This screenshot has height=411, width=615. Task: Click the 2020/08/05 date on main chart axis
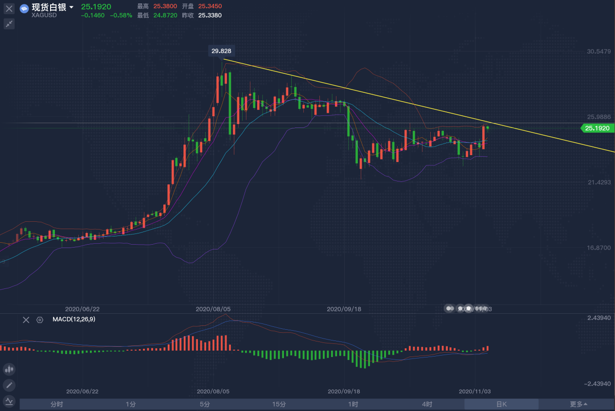pyautogui.click(x=212, y=309)
